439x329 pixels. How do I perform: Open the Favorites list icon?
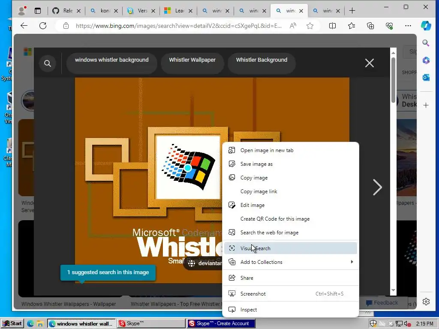[352, 26]
